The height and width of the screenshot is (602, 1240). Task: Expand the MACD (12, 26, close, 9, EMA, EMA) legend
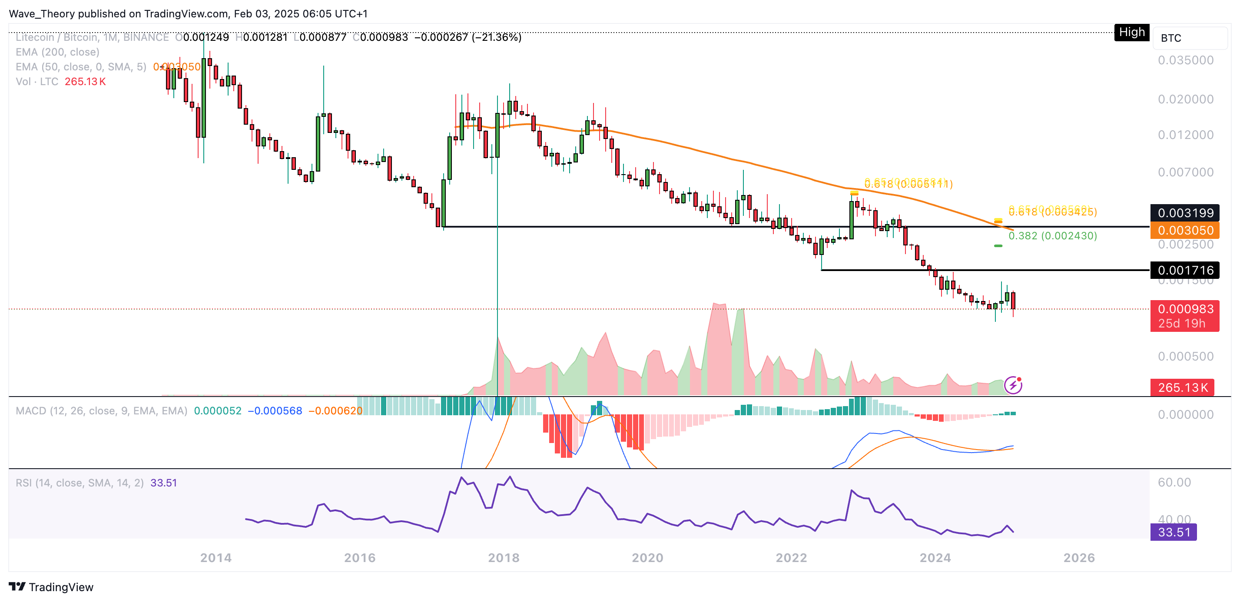(x=101, y=410)
